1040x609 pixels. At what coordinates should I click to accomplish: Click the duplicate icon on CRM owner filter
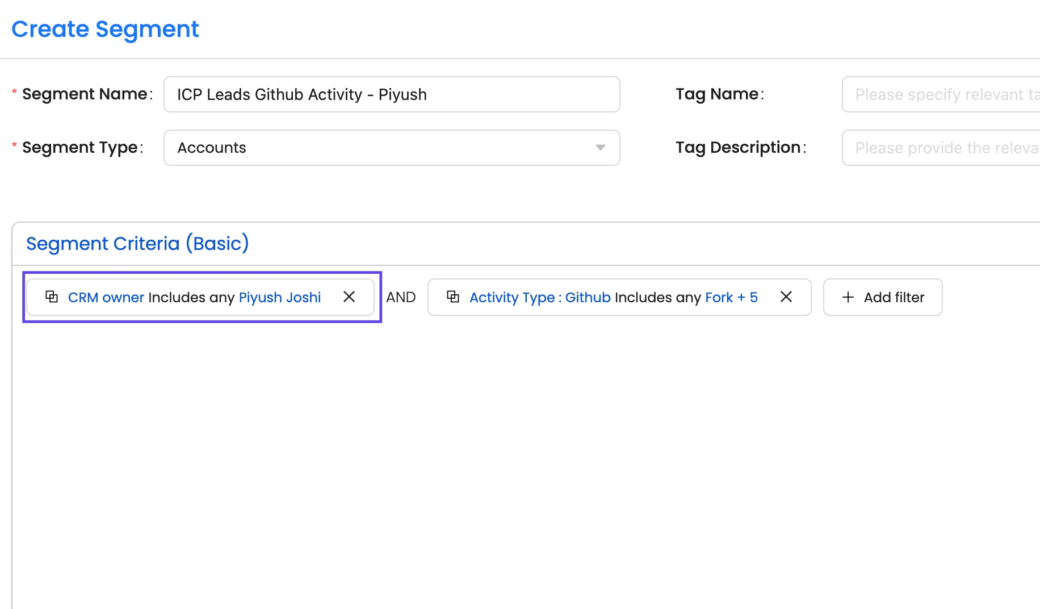(x=52, y=297)
